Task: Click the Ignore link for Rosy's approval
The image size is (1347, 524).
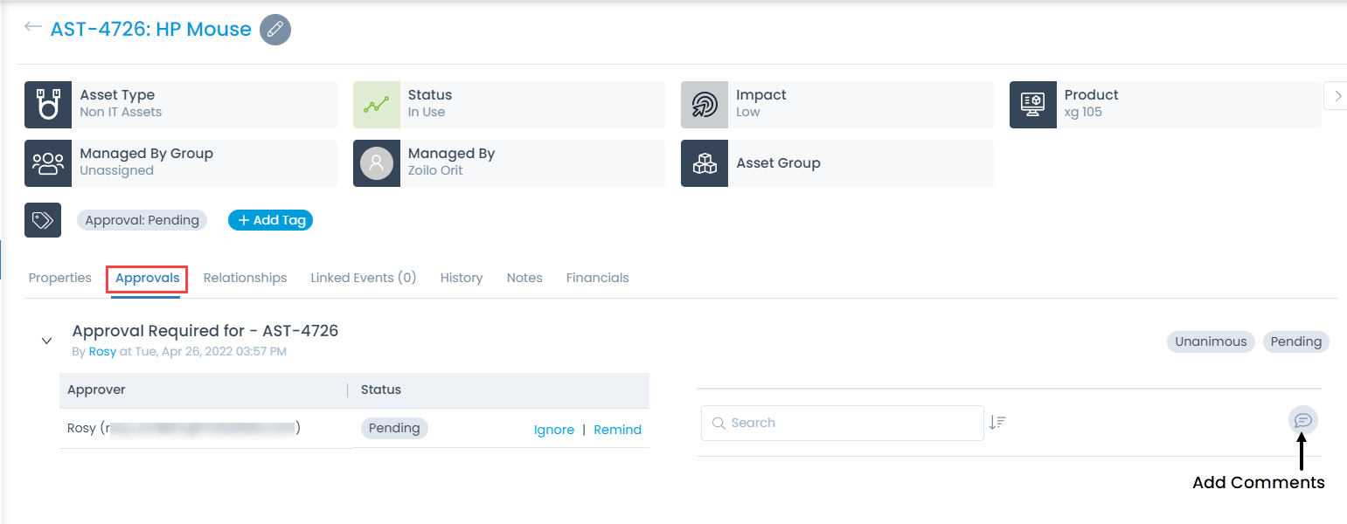Action: click(553, 430)
